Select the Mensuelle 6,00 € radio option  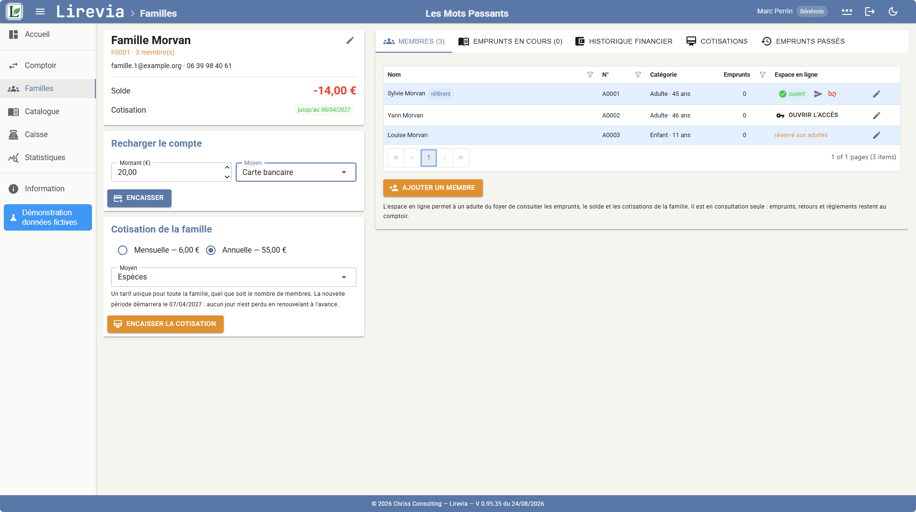[x=123, y=250]
